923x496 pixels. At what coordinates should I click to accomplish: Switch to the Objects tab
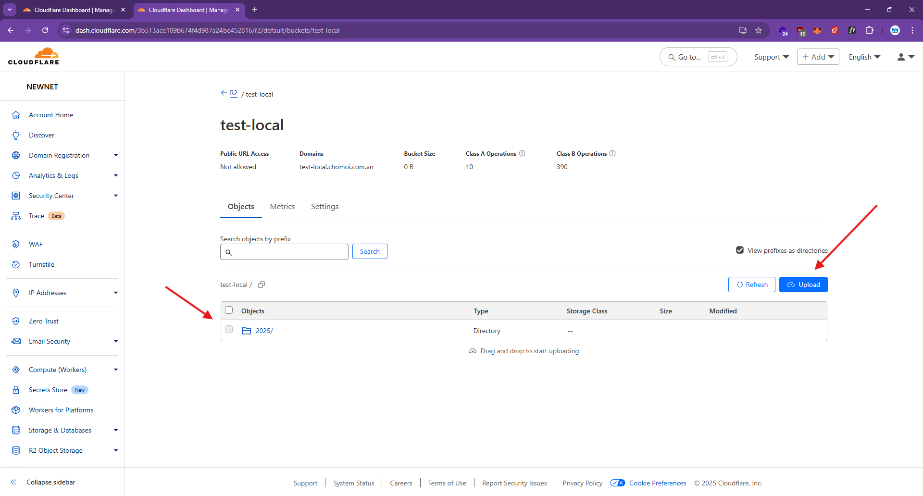point(241,207)
